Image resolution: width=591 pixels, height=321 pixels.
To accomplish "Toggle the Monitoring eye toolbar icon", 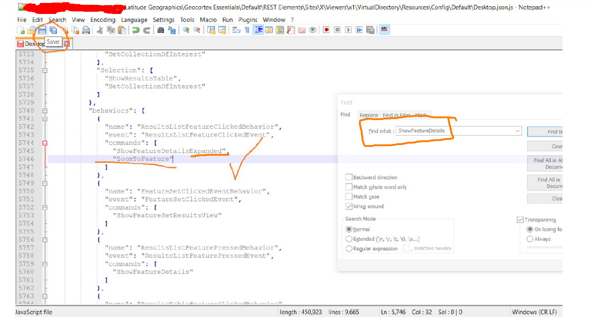I will click(313, 30).
